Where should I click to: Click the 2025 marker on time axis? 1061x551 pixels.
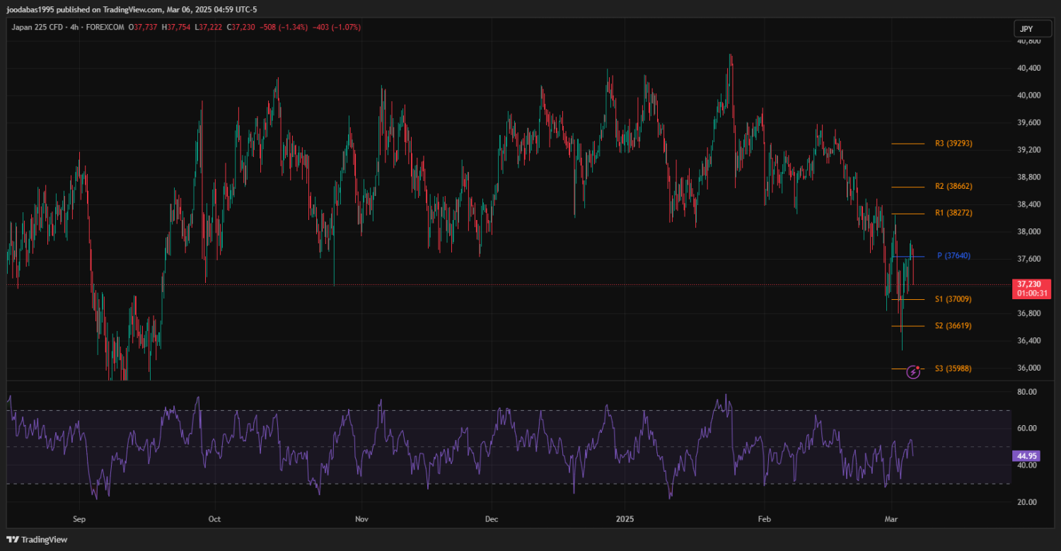[x=624, y=519]
